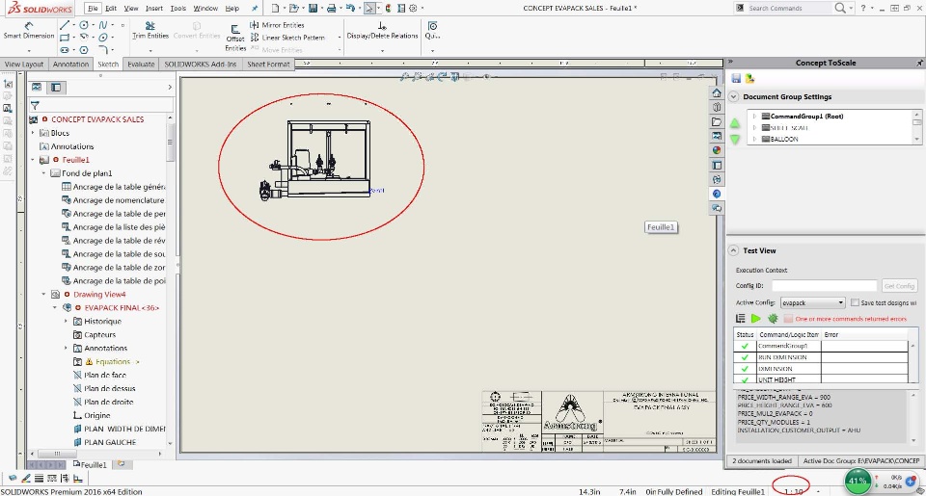Collapse the Test View section
Screen dimensions: 926x496
tap(733, 250)
